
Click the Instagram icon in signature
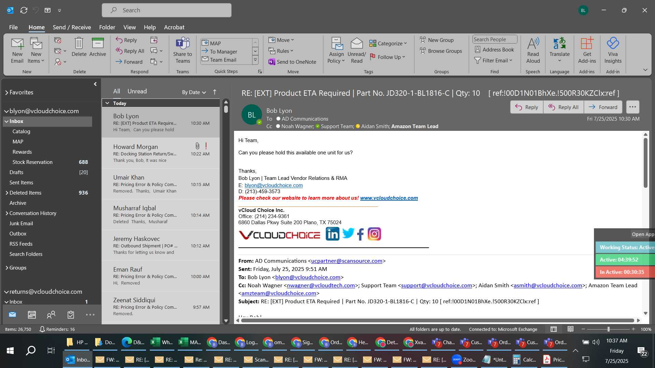[x=374, y=234]
